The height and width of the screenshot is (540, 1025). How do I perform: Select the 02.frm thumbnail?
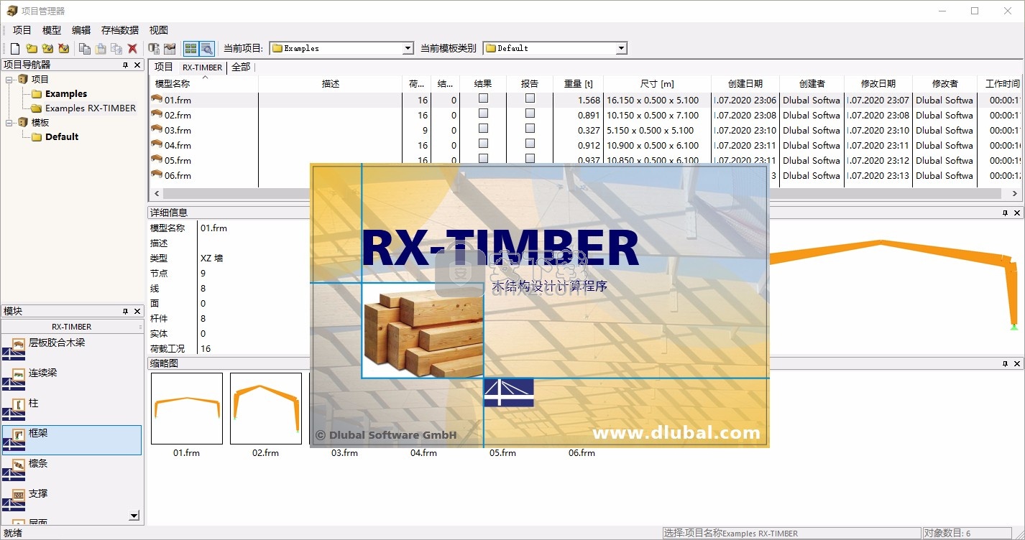click(266, 409)
